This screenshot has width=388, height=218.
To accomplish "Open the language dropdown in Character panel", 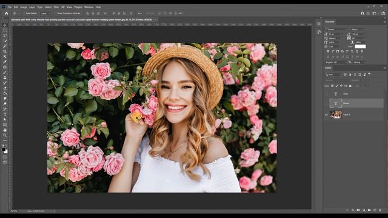I will click(335, 62).
